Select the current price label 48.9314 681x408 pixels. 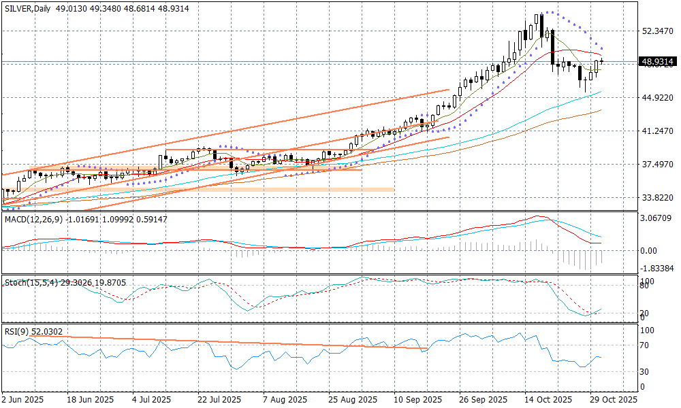657,62
